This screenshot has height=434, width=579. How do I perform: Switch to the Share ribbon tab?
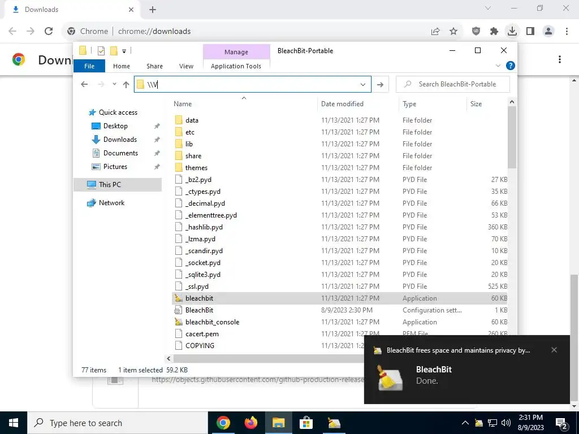(x=154, y=66)
